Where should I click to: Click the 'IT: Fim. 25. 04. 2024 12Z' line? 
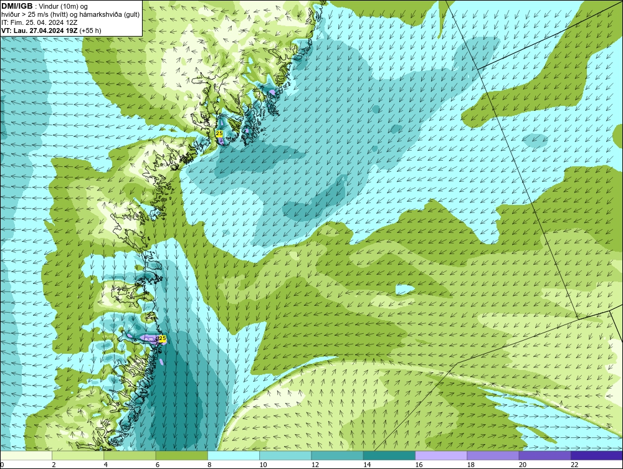(x=39, y=22)
